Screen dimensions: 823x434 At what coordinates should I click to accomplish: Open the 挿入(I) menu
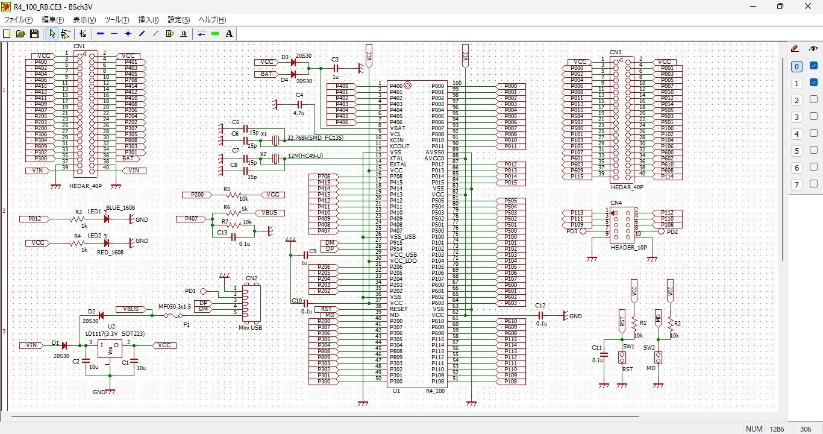pos(148,20)
